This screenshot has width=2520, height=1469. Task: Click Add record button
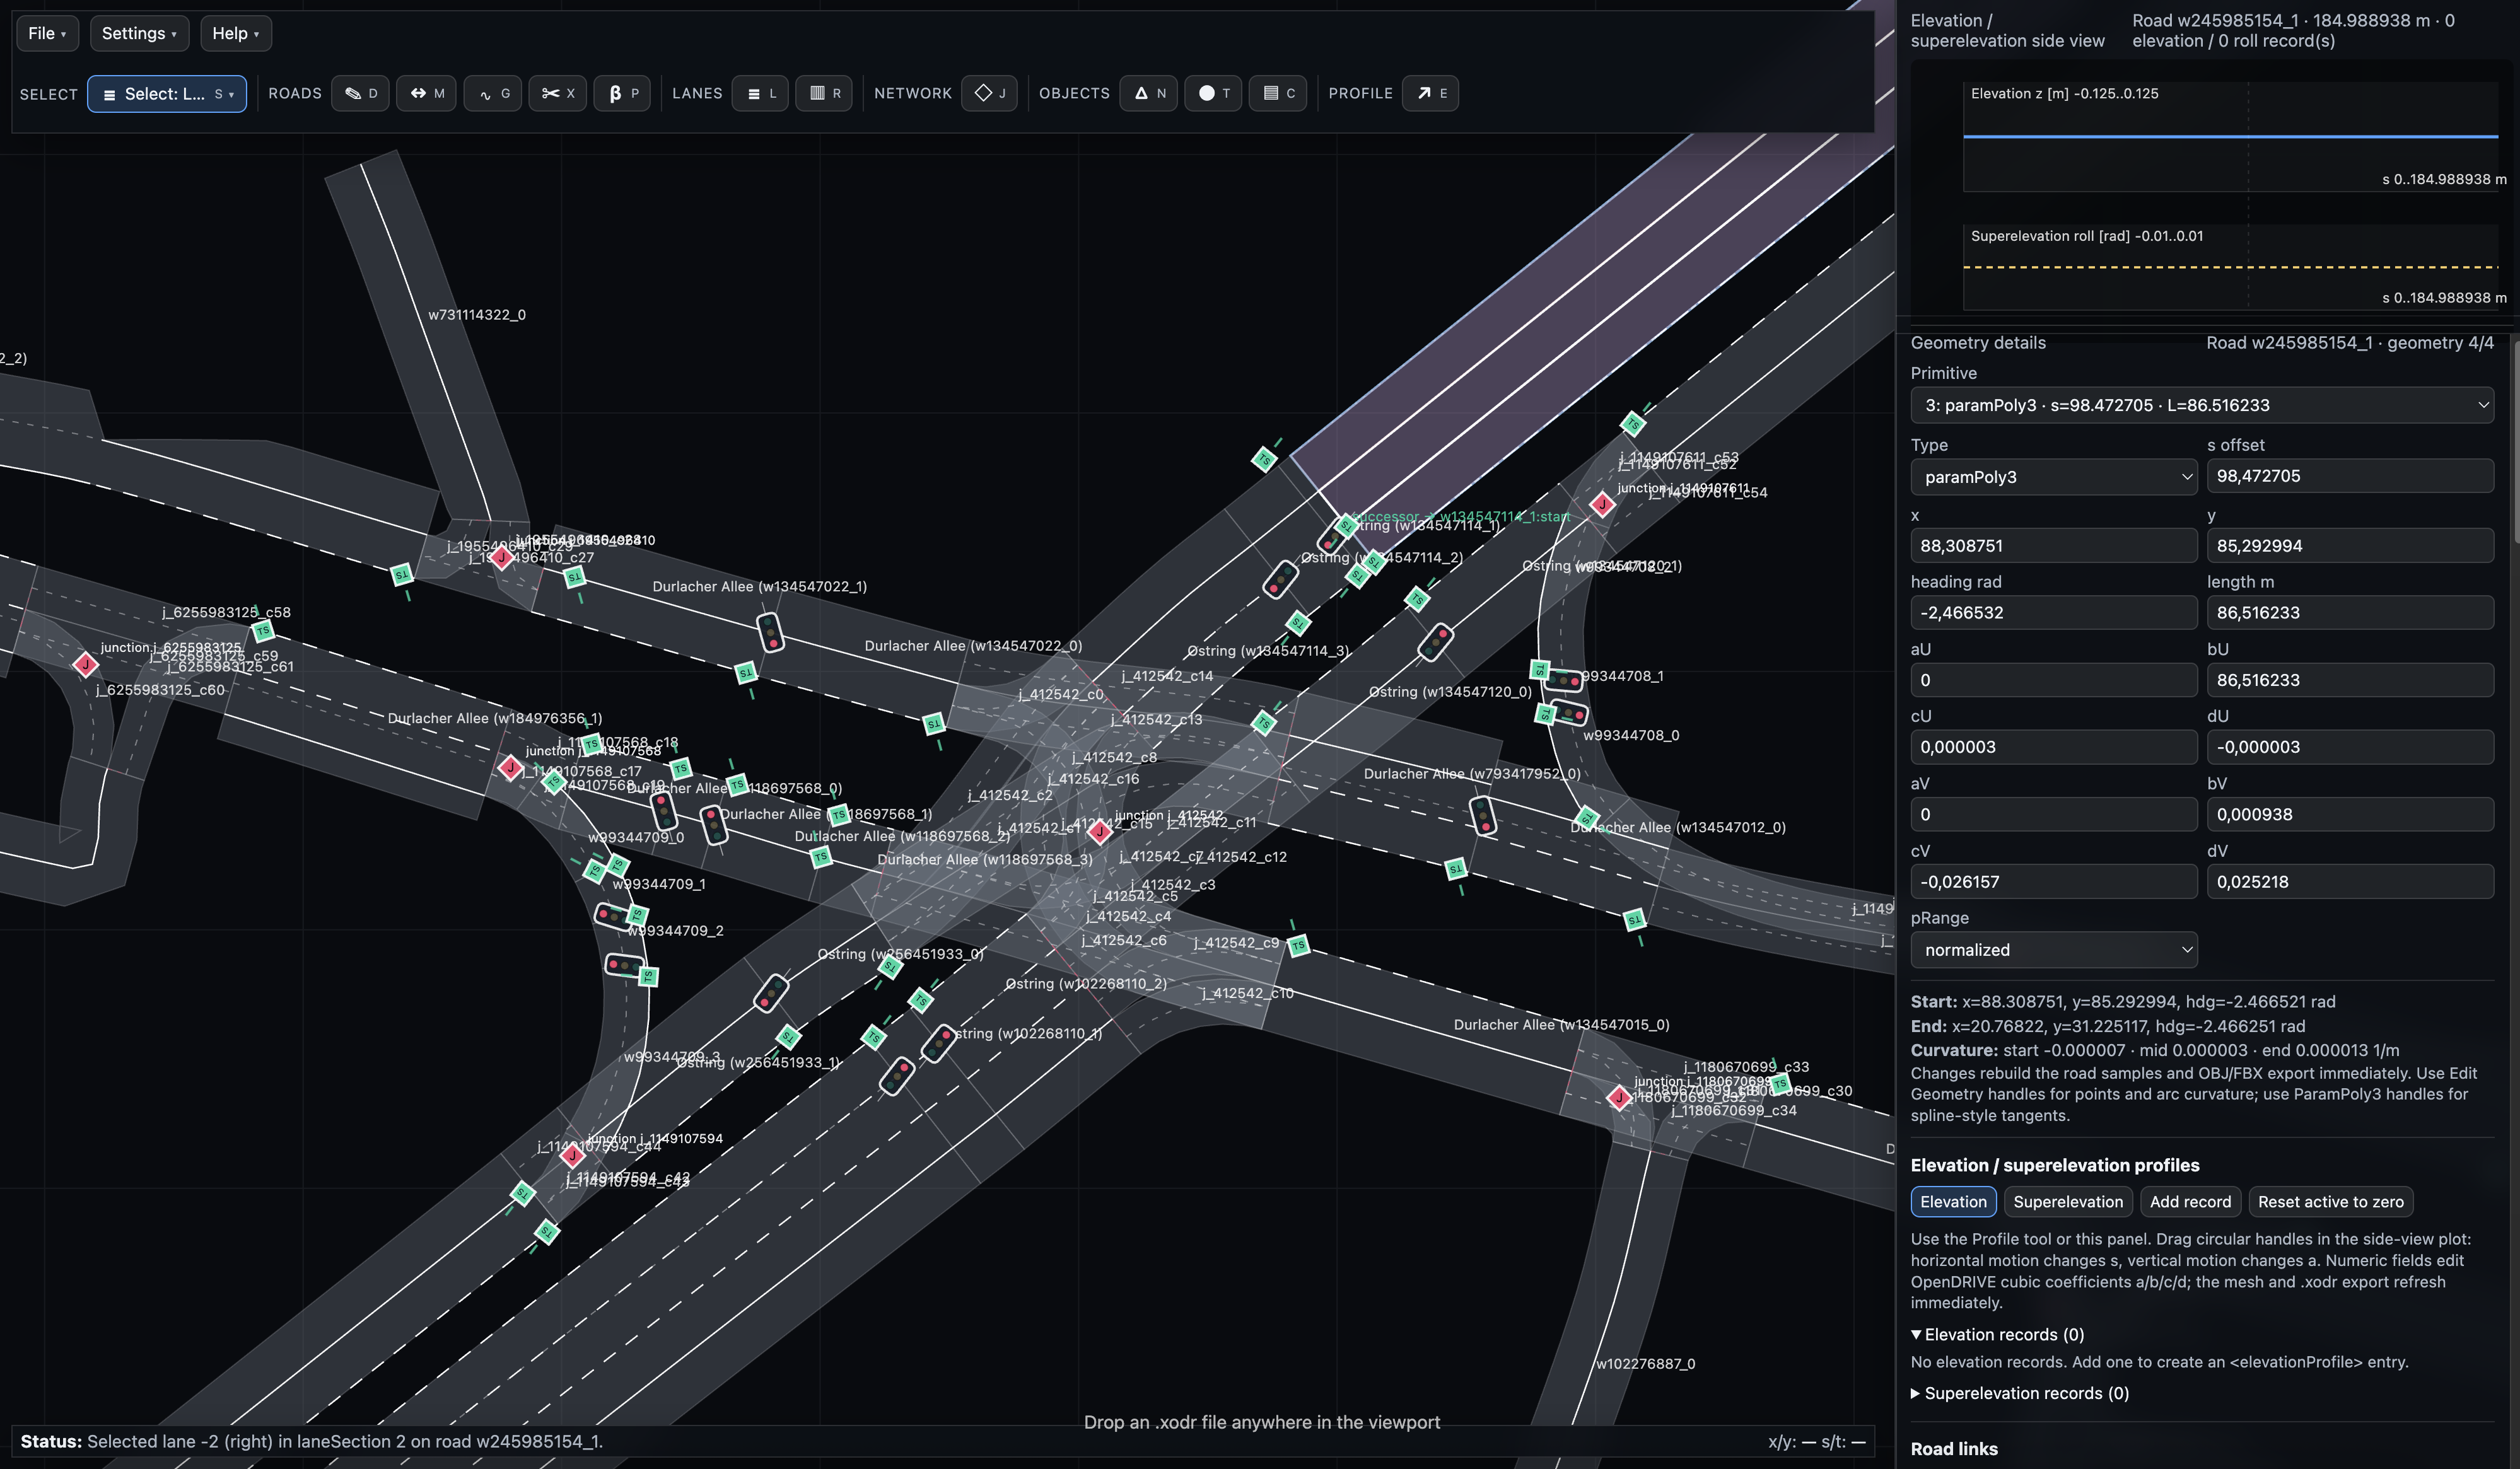pos(2190,1201)
